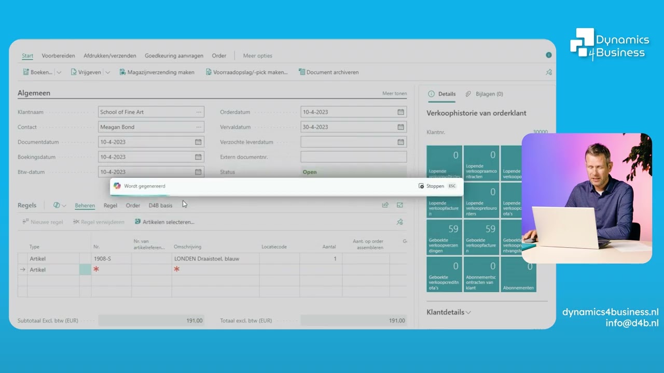
Task: Select Goedkeuring aanvragen tab
Action: coord(174,55)
